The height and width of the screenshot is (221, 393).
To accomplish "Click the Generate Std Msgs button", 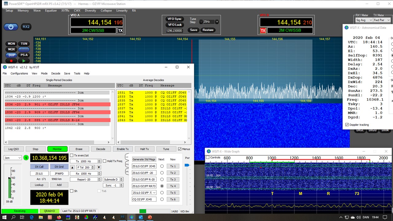I will point(144,159).
